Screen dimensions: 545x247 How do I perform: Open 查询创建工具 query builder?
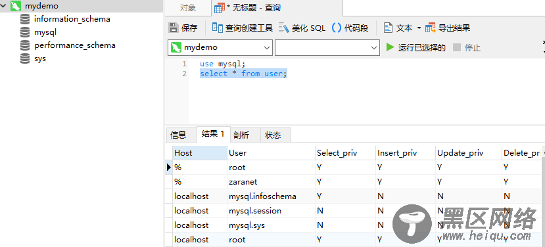click(x=243, y=28)
